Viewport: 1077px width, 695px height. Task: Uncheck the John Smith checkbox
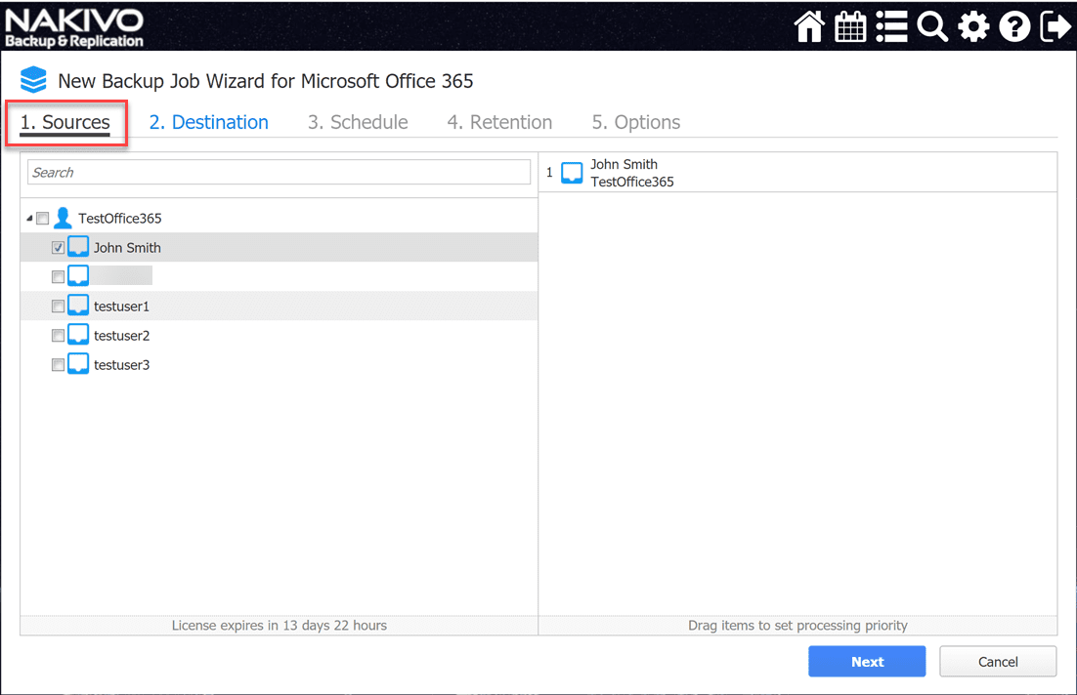pos(58,248)
